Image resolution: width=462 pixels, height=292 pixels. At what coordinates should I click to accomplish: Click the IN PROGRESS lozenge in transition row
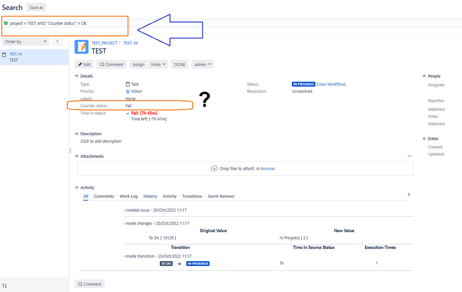click(198, 263)
